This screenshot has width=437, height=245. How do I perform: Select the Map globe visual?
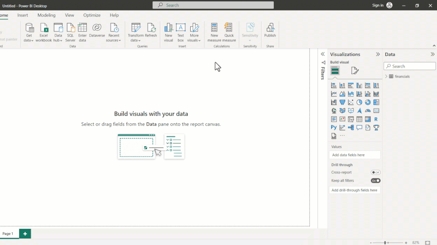(334, 111)
